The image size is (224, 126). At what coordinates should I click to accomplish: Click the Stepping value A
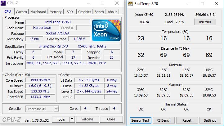point(112,52)
